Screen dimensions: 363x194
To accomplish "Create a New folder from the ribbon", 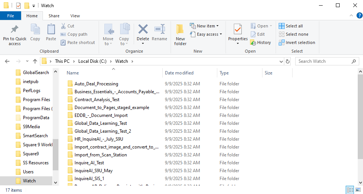I will (180, 34).
